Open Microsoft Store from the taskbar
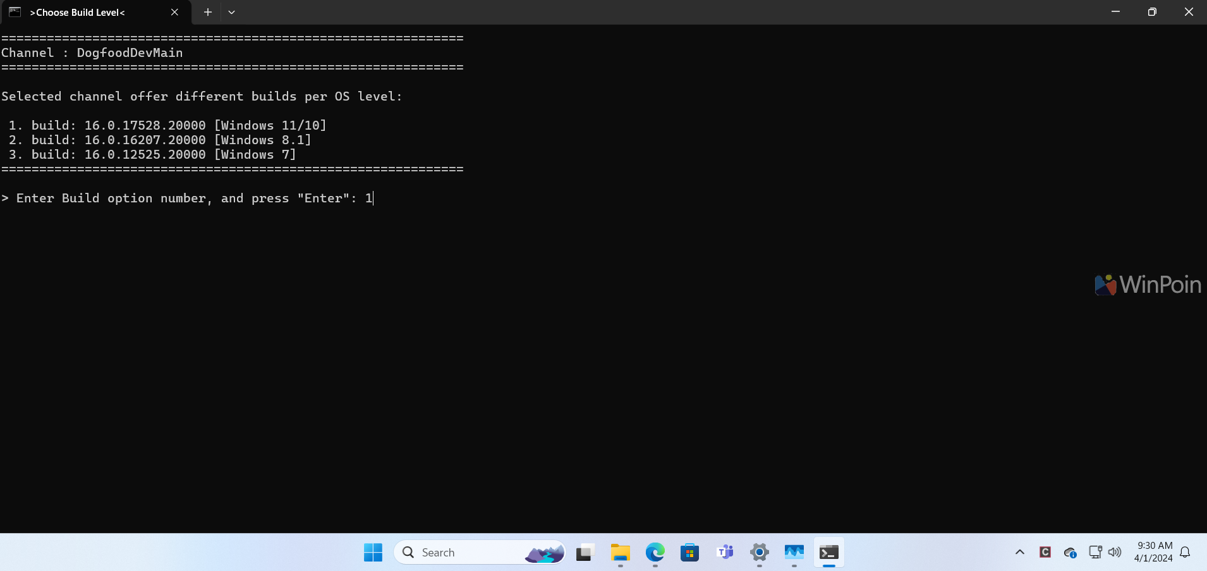 coord(690,552)
